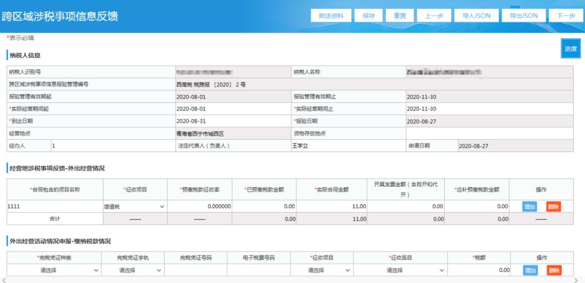Click 删除 in the 缴纳税款情况 row
This screenshot has height=283, width=585.
[554, 271]
